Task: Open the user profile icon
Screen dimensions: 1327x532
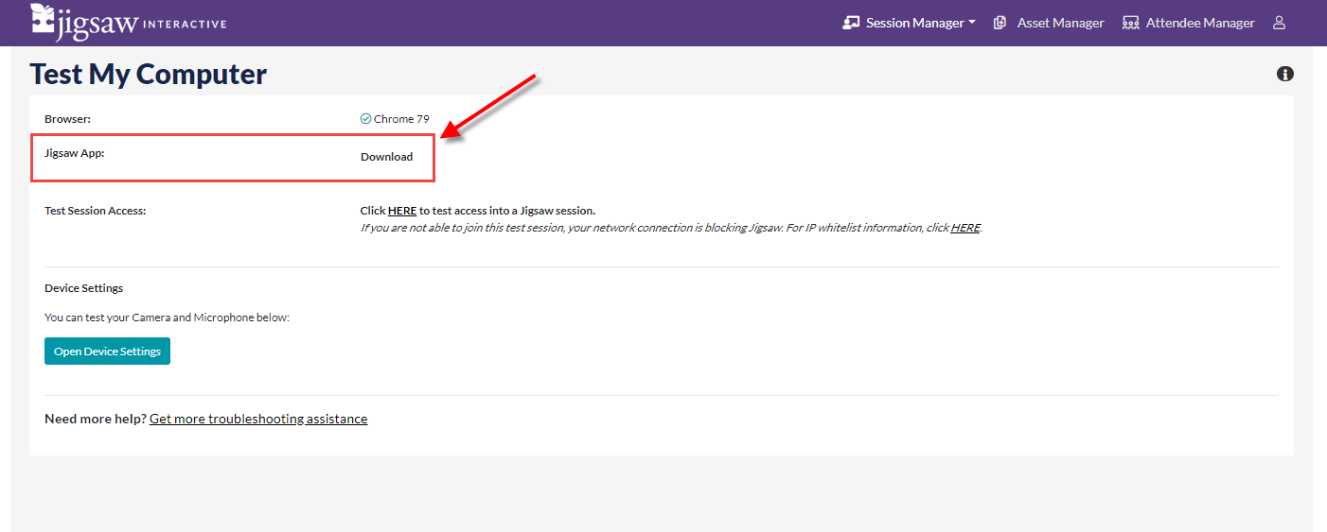Action: coord(1279,23)
